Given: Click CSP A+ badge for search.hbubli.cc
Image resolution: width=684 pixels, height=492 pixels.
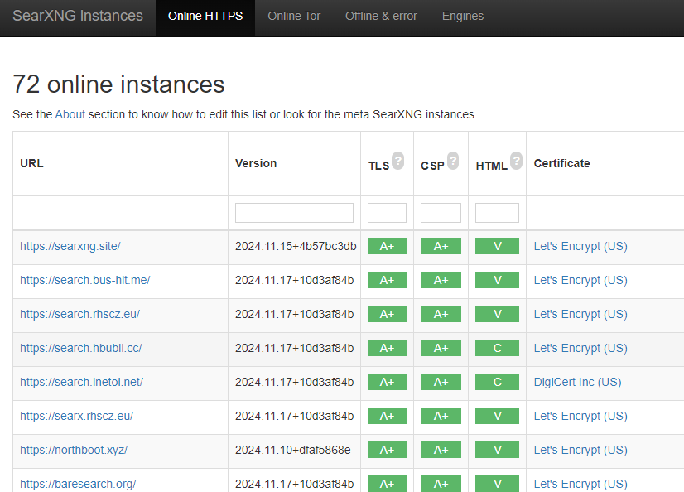Looking at the screenshot, I should pos(441,348).
